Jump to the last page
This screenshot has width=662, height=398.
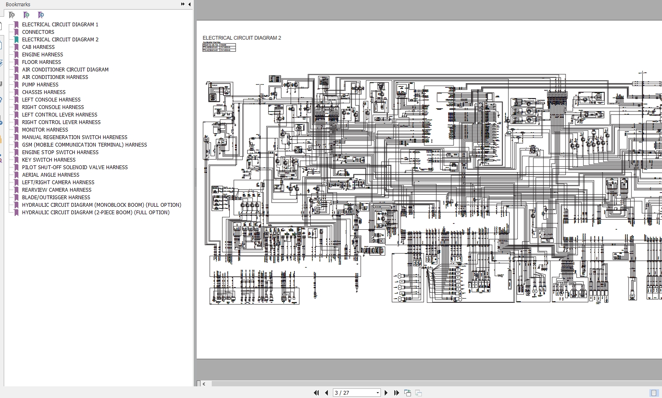(x=396, y=393)
